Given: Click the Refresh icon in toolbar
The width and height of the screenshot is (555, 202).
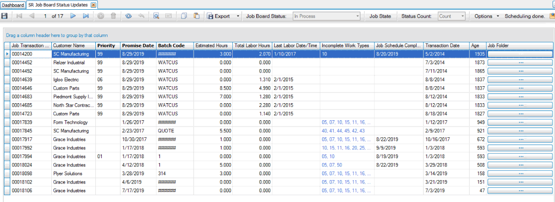Looking at the screenshot, I should [x=129, y=16].
